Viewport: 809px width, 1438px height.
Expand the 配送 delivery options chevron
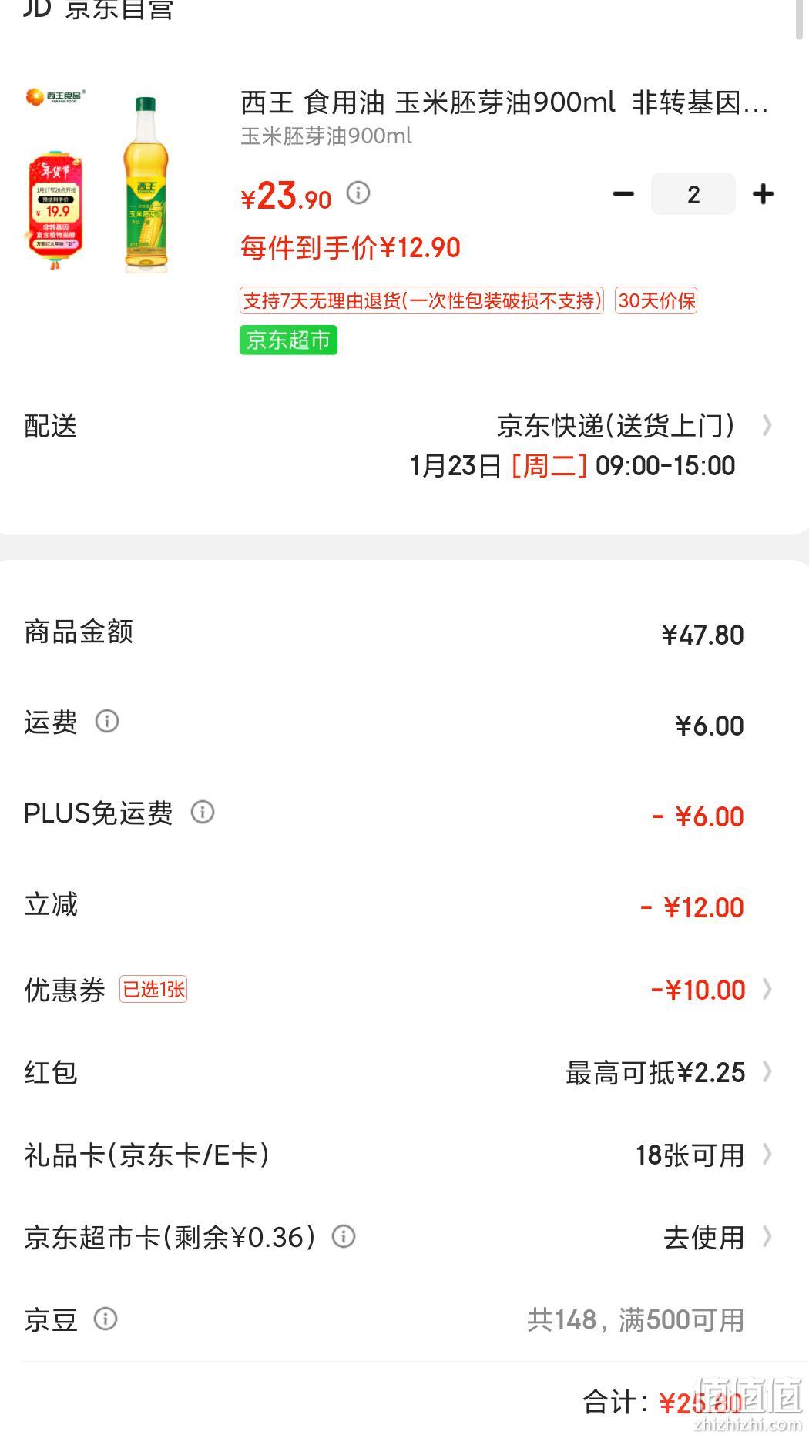pyautogui.click(x=767, y=425)
